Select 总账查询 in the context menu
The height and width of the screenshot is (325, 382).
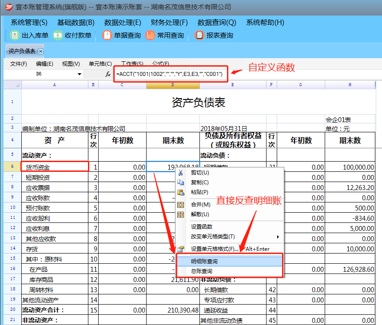point(230,271)
